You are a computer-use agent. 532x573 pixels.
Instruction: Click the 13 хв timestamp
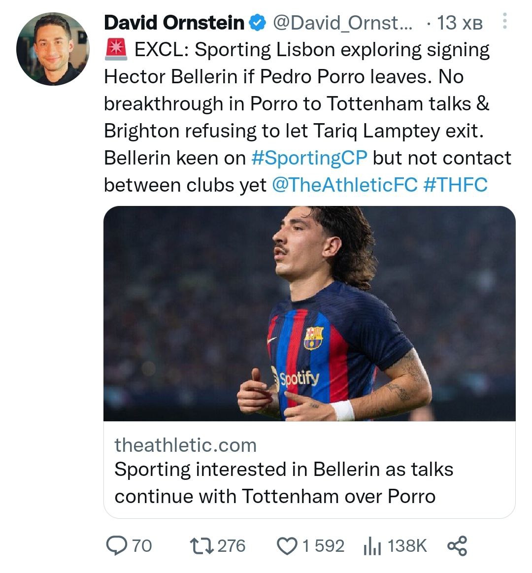[459, 23]
